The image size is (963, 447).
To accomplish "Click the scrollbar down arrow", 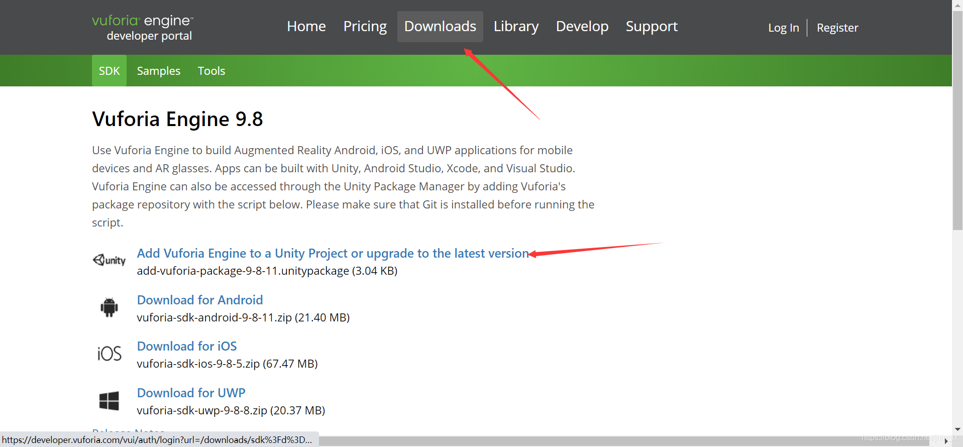I will coord(957,429).
